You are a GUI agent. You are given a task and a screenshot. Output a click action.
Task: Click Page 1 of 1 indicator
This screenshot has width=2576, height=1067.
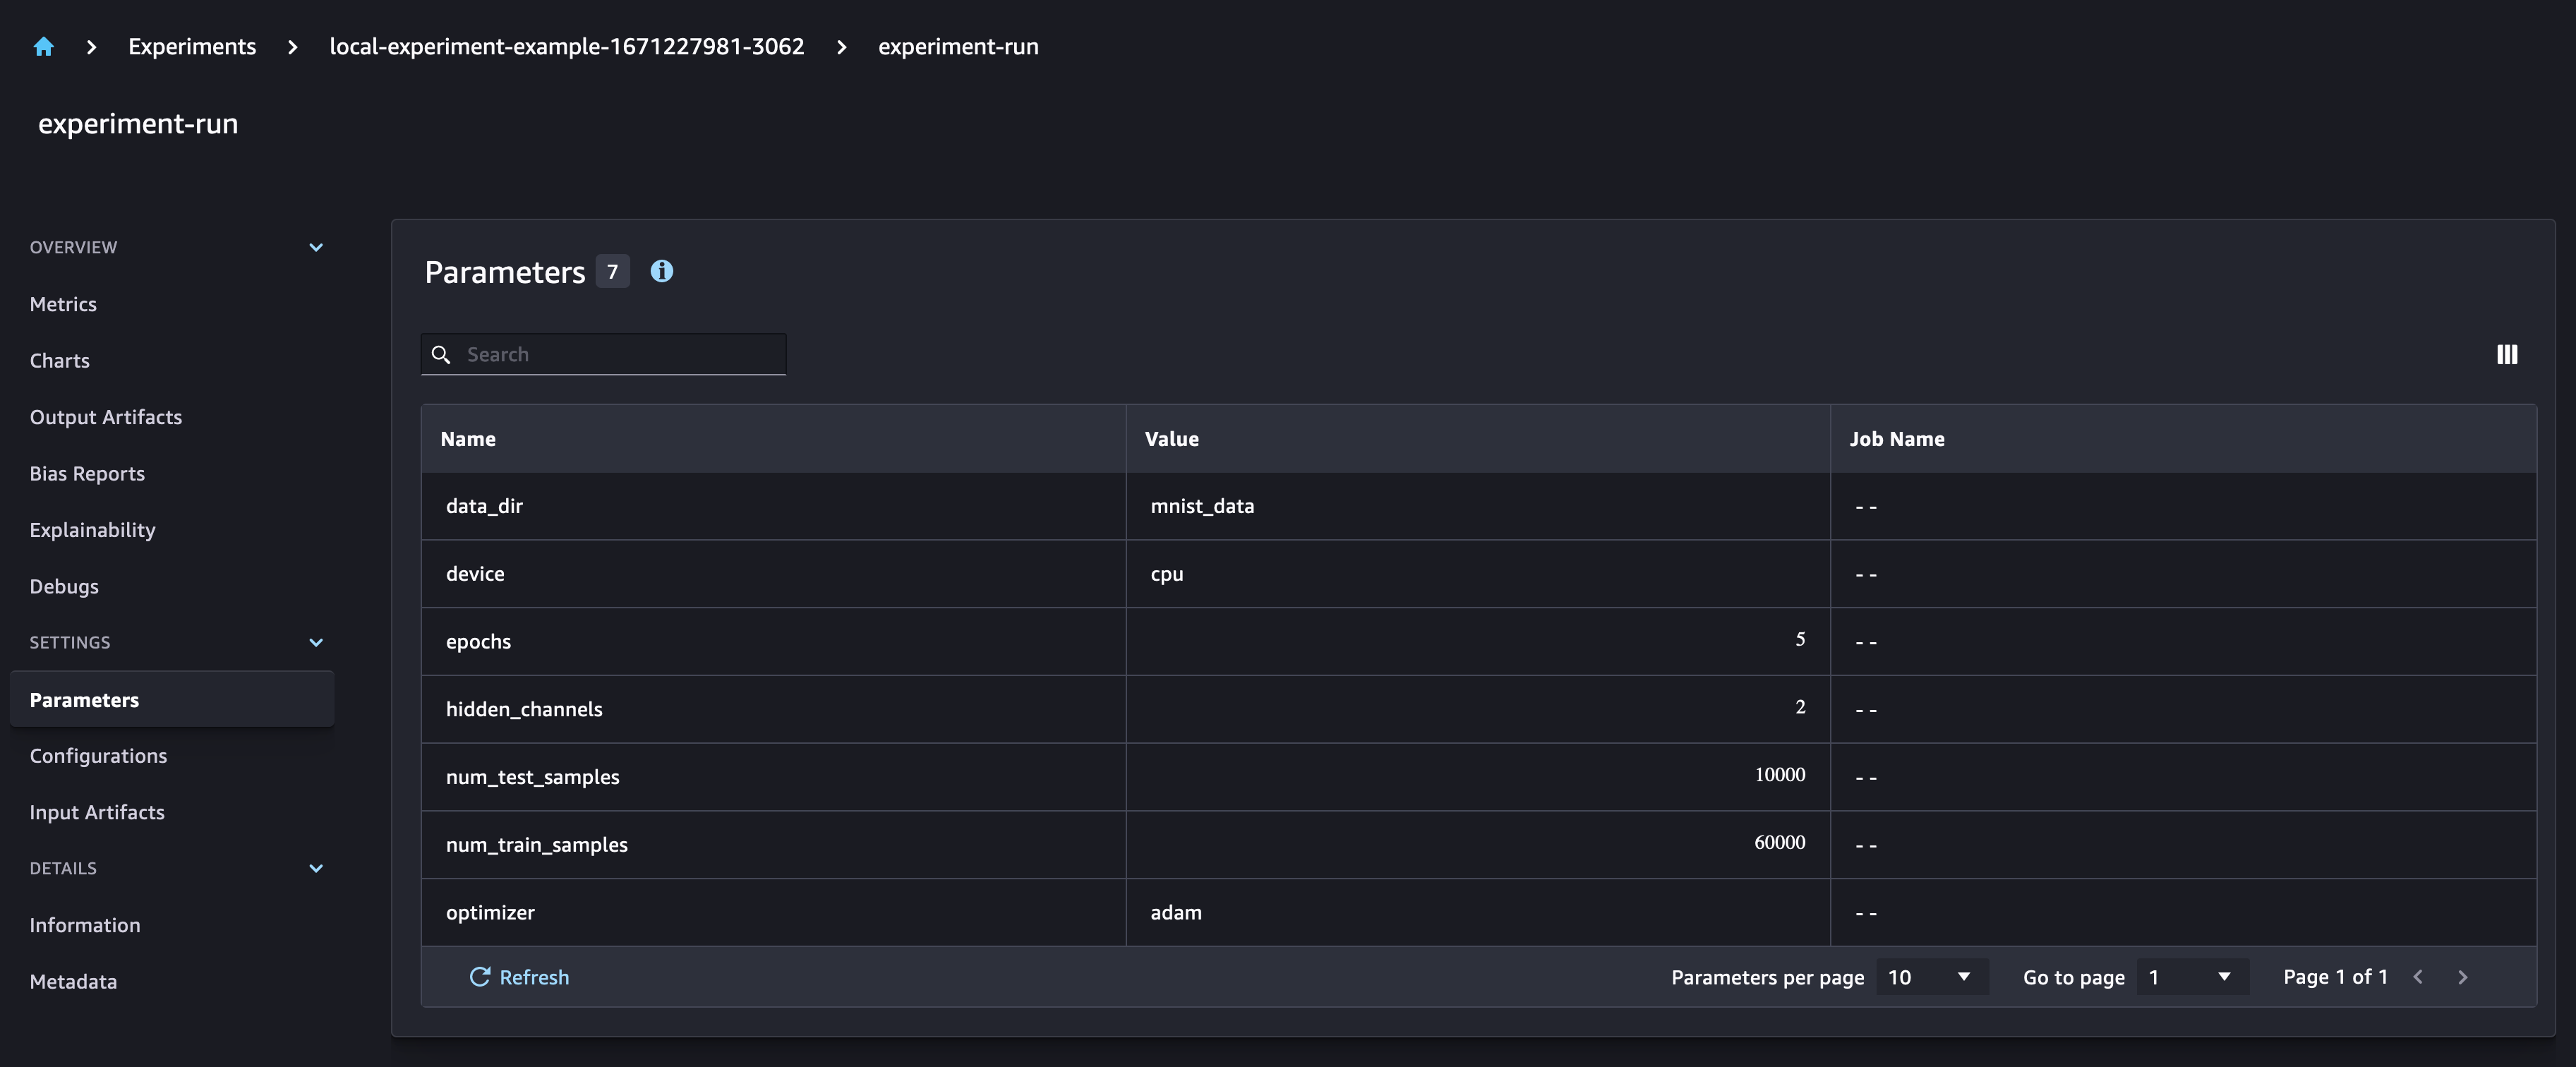[2335, 977]
